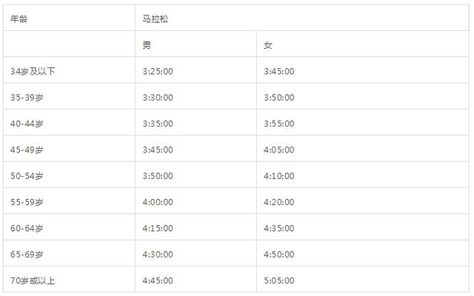The width and height of the screenshot is (474, 296).
Task: Click the men's 3:25:00 time cell
Action: point(158,71)
